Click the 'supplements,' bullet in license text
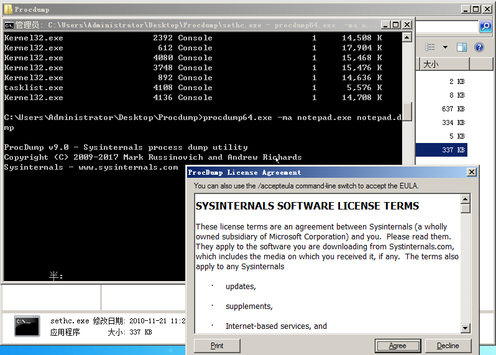Image resolution: width=496 pixels, height=355 pixels. [249, 307]
